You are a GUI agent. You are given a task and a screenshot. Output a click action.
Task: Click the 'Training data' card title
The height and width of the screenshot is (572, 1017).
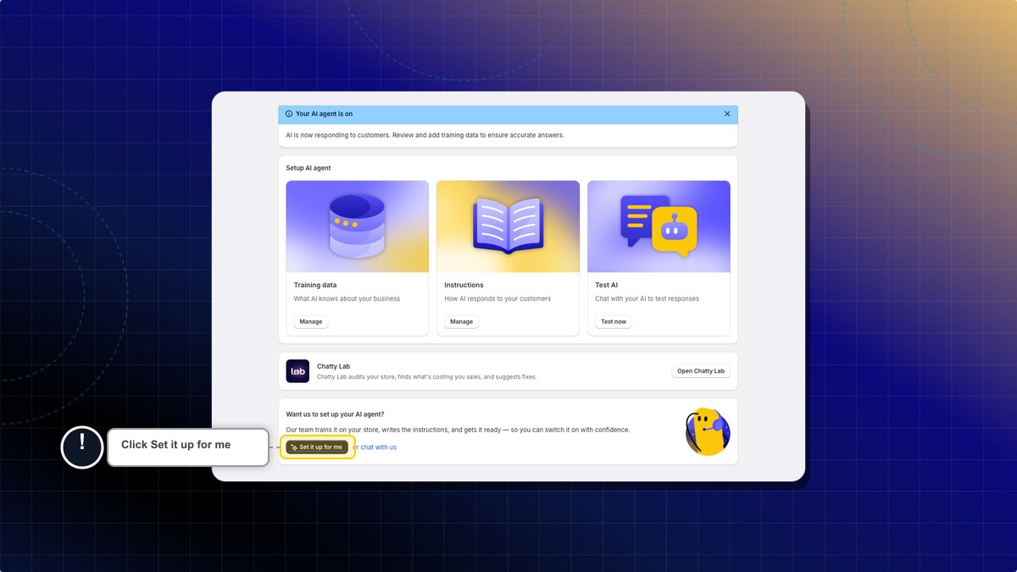pyautogui.click(x=315, y=286)
